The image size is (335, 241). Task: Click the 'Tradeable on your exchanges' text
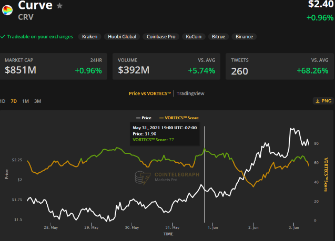(x=40, y=37)
